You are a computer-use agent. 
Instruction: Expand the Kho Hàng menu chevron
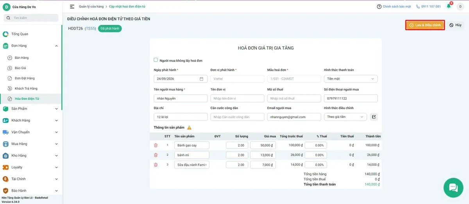pos(56,156)
